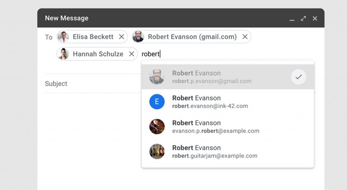Remove Hannah Schulze recipient chip

[x=131, y=54]
